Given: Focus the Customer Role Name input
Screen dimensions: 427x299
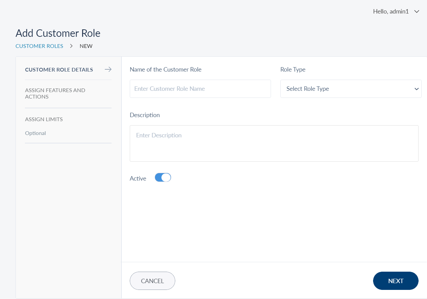Looking at the screenshot, I should pyautogui.click(x=200, y=89).
